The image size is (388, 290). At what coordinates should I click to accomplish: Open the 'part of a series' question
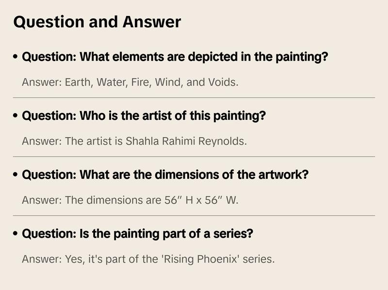(137, 234)
